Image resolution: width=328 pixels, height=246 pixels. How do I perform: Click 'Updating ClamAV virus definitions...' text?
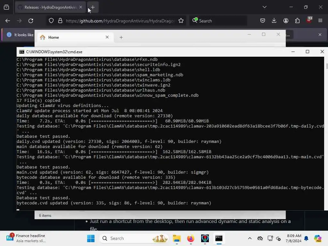pyautogui.click(x=62, y=106)
